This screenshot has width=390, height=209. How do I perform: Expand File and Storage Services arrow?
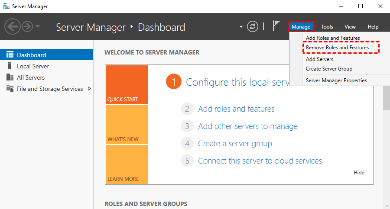point(89,89)
